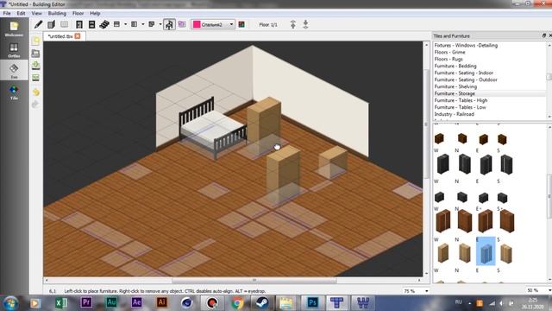Select the shutters tool icon
This screenshot has width=552, height=311.
[135, 24]
